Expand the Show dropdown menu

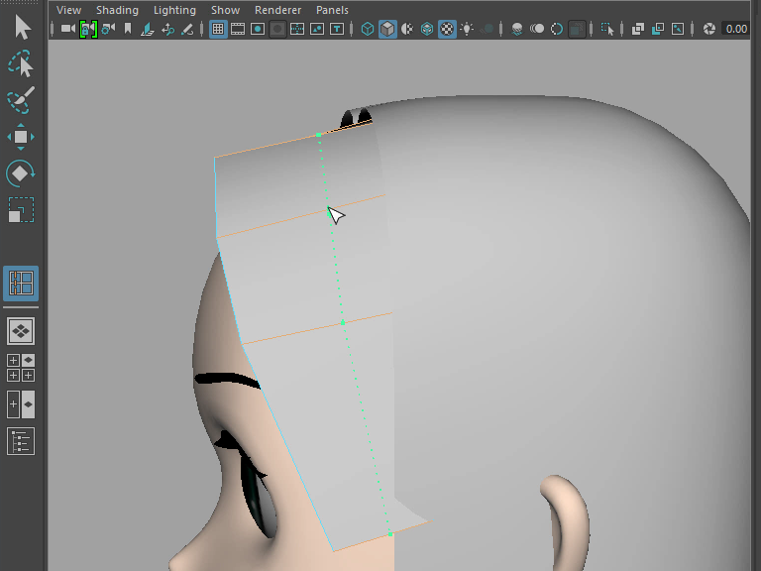(x=225, y=10)
